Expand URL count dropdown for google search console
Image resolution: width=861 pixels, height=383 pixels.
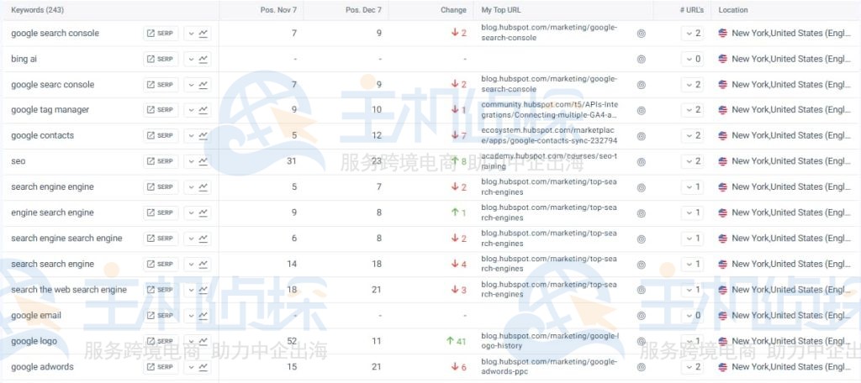pos(693,34)
